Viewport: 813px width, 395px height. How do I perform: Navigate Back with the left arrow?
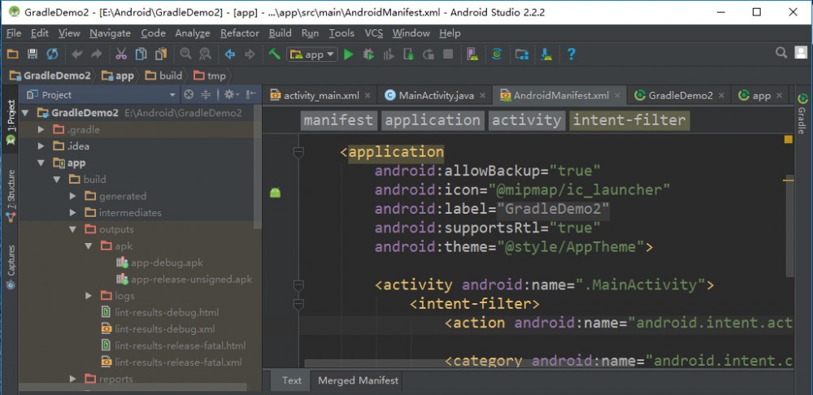coord(230,54)
